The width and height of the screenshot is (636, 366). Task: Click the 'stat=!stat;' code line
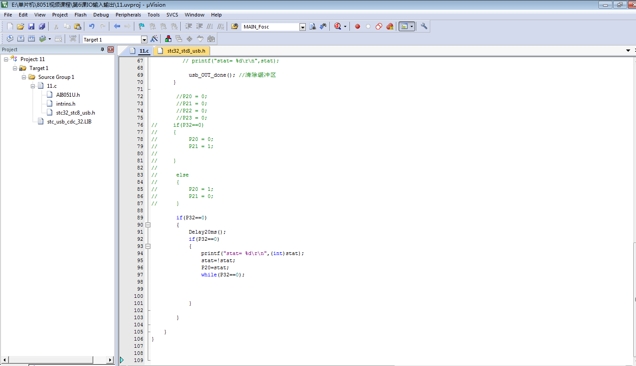[218, 260]
